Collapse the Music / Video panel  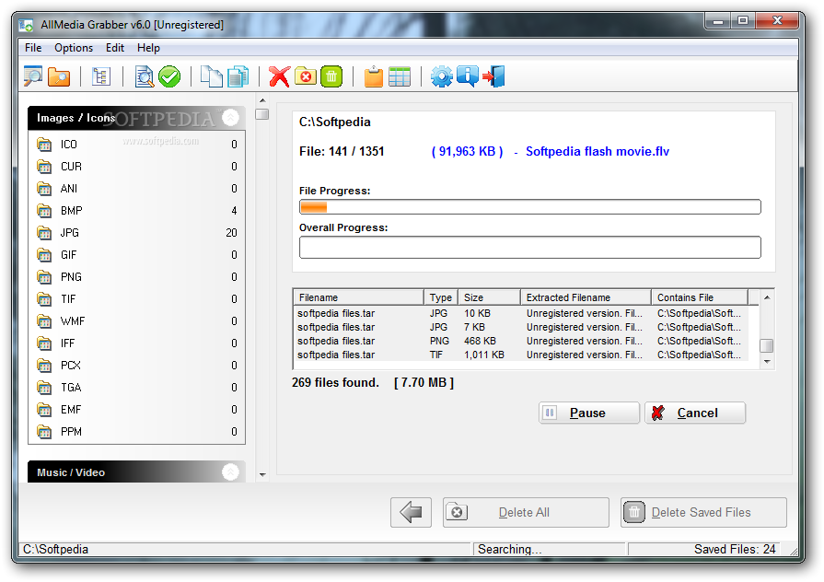click(230, 471)
